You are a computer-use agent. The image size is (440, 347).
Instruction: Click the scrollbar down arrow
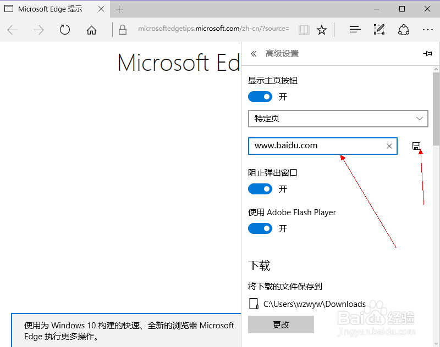coord(436,343)
